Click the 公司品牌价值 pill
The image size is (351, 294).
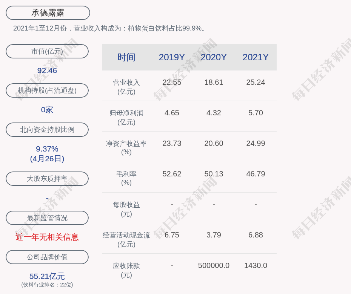[47, 257]
